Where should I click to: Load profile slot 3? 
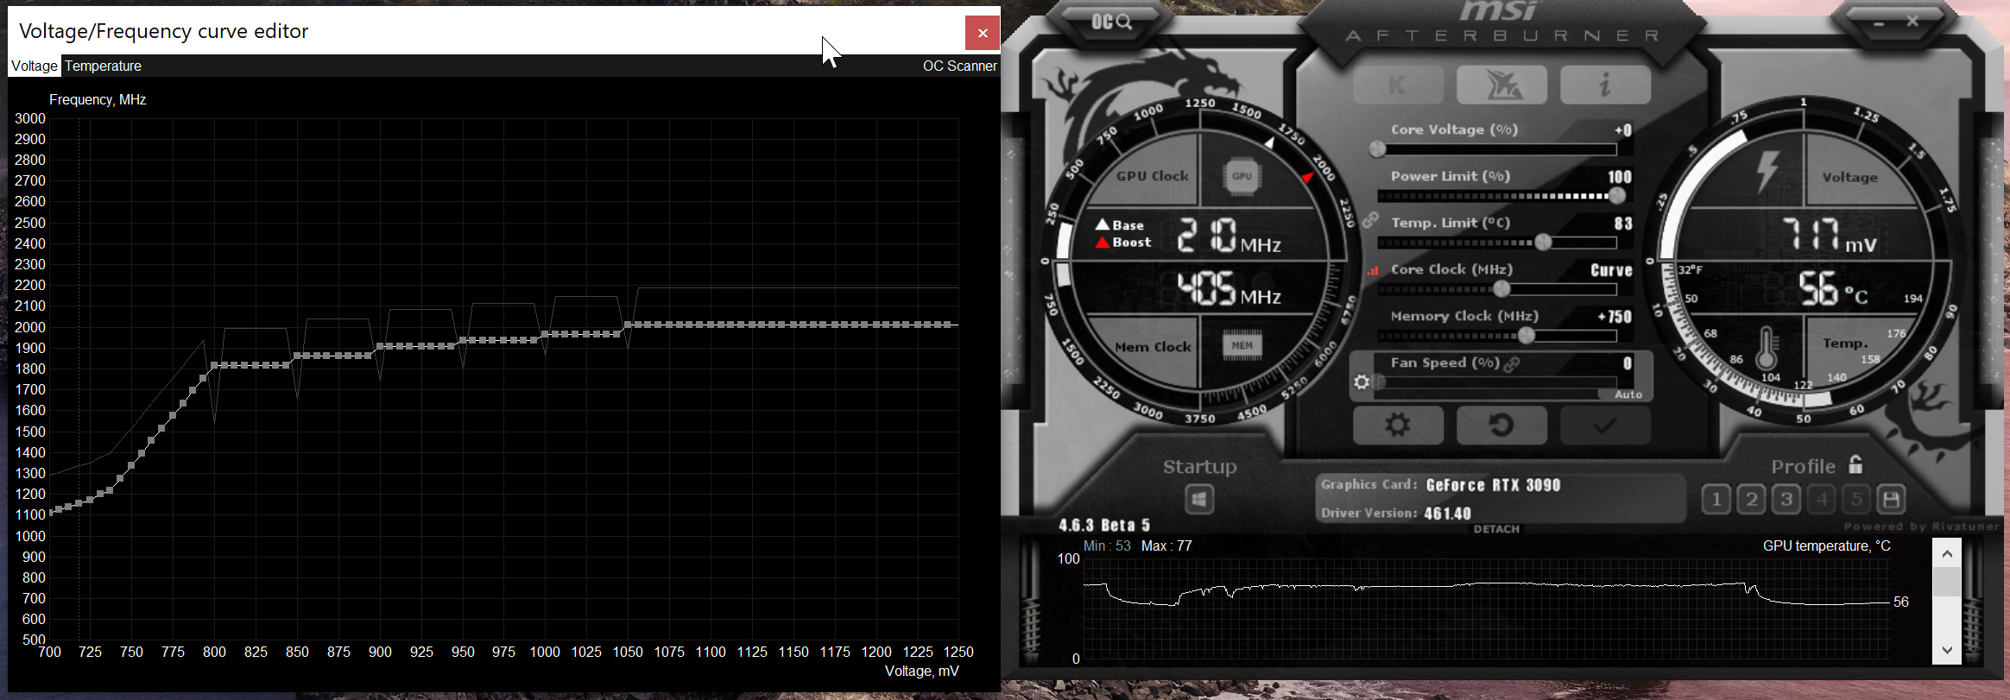1786,499
